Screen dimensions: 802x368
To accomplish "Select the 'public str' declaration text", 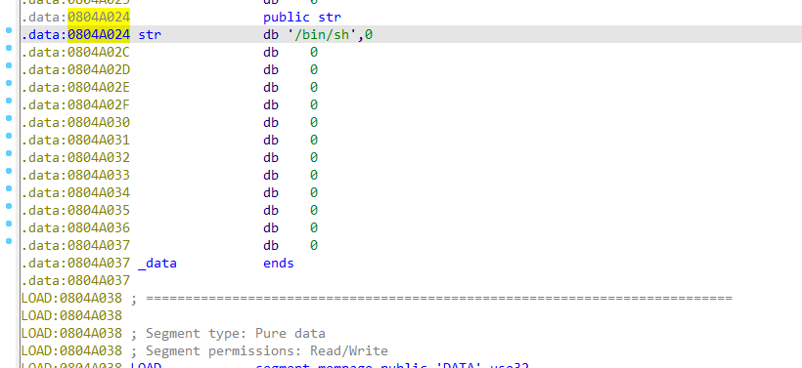I will [302, 18].
